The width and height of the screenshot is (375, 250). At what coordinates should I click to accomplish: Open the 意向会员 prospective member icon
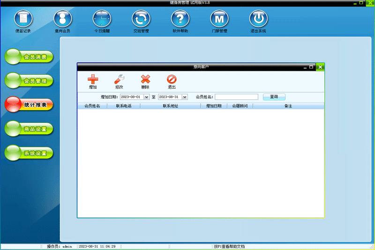(63, 19)
